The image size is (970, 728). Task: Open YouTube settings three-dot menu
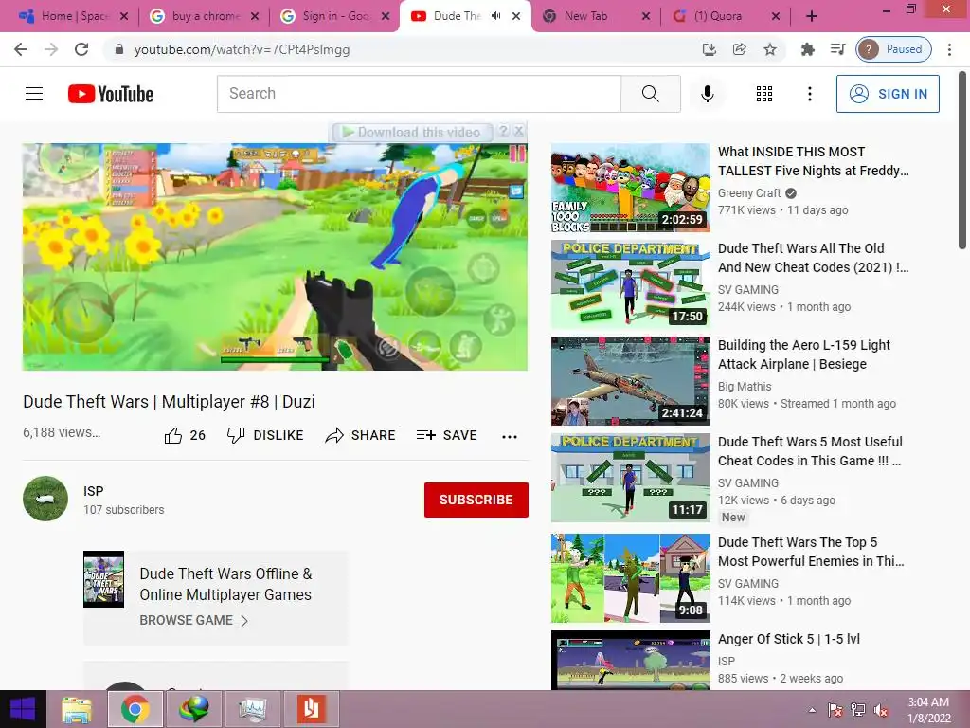(x=809, y=94)
